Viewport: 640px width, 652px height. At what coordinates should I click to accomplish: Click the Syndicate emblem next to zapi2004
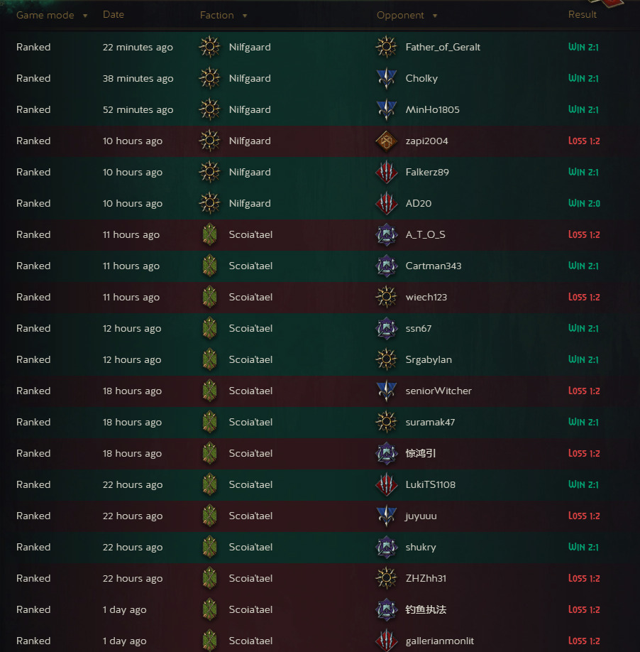386,141
